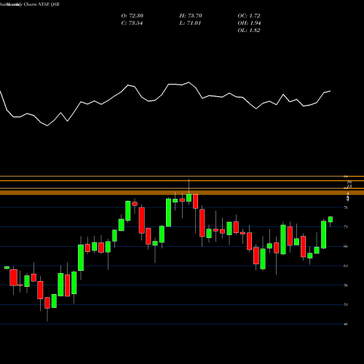Click the last green candle on the right
Screen dimensions: 364x364
pos(331,219)
